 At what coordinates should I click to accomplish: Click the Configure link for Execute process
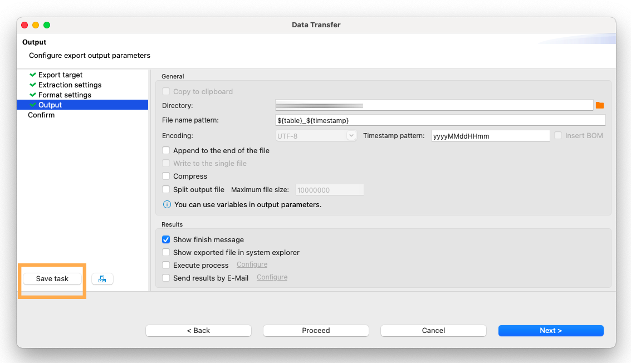click(252, 264)
